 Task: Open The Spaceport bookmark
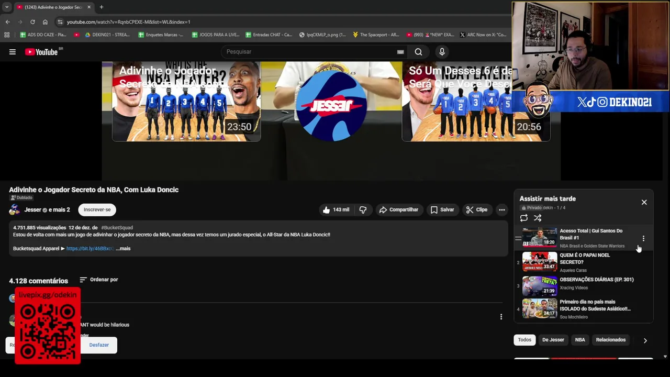click(x=376, y=35)
